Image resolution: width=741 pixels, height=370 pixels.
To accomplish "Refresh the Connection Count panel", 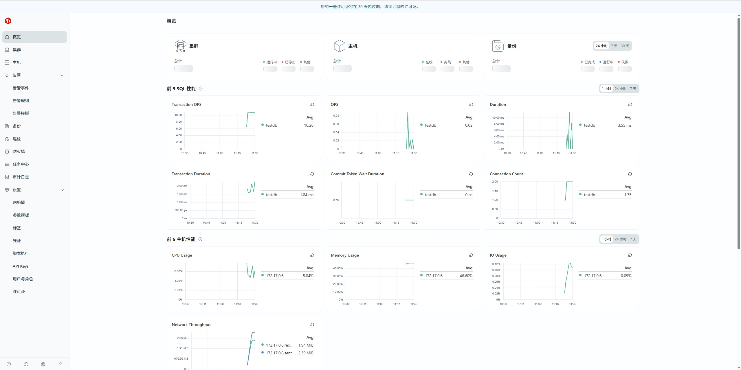I will (630, 174).
